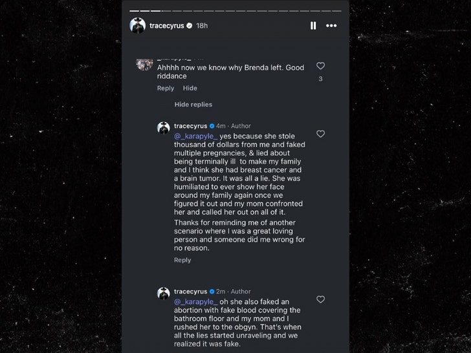Open @_karapyle_ mention in second reply
Viewport: 471px width, 353px height.
click(195, 302)
